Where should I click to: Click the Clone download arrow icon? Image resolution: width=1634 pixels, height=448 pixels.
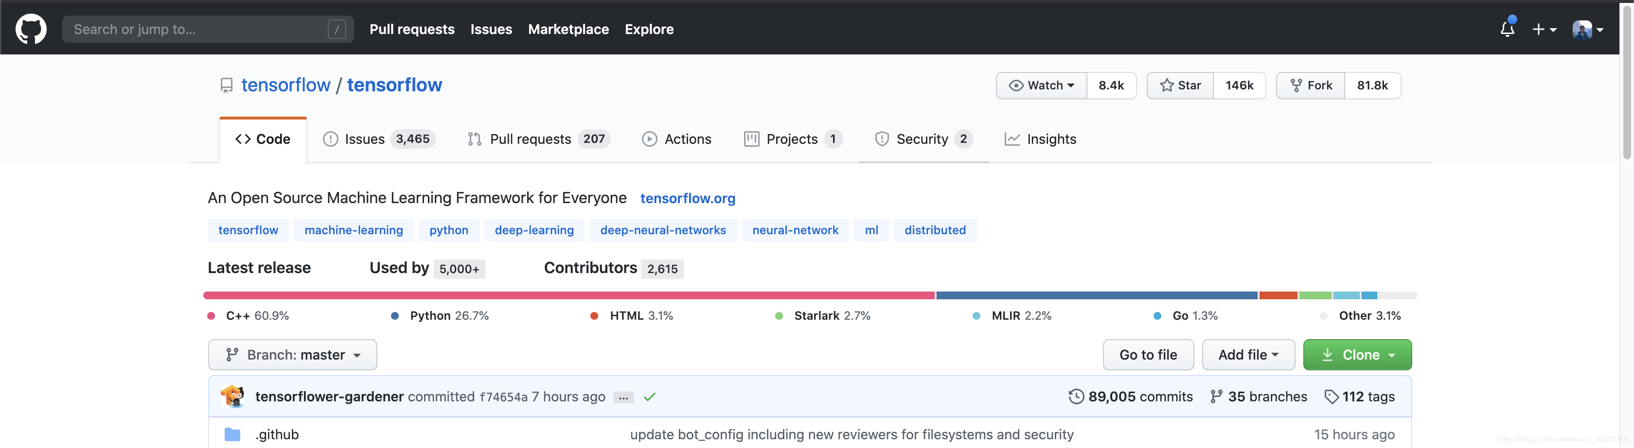point(1327,355)
